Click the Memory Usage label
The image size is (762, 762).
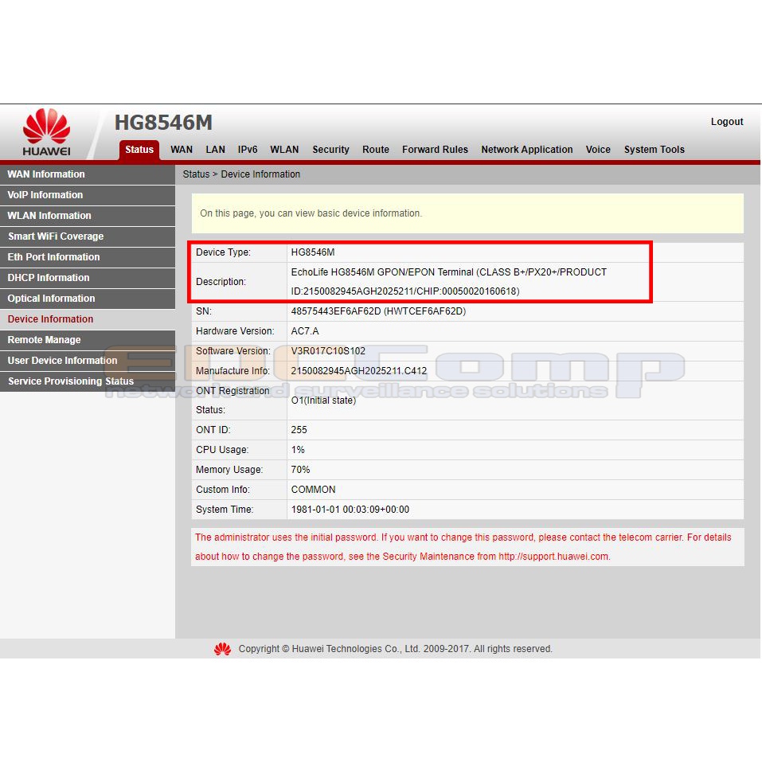point(229,470)
